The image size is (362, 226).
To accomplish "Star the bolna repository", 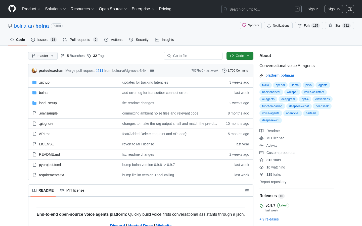I will 339,26.
